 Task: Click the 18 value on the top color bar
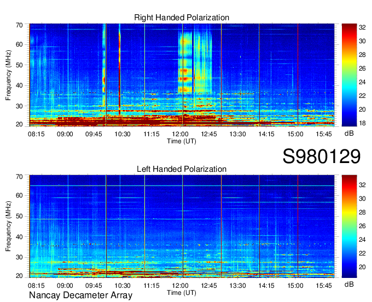(362, 123)
